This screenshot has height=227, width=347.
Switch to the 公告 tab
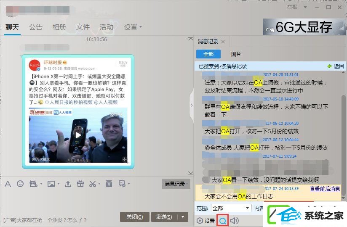[x=36, y=27]
